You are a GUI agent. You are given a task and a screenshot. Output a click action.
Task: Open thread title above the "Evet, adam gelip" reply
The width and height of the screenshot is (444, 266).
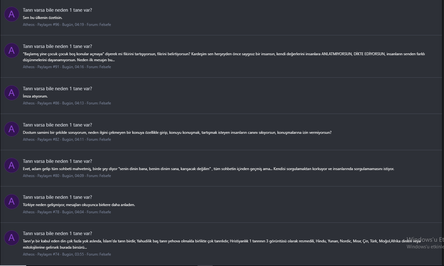(x=57, y=161)
